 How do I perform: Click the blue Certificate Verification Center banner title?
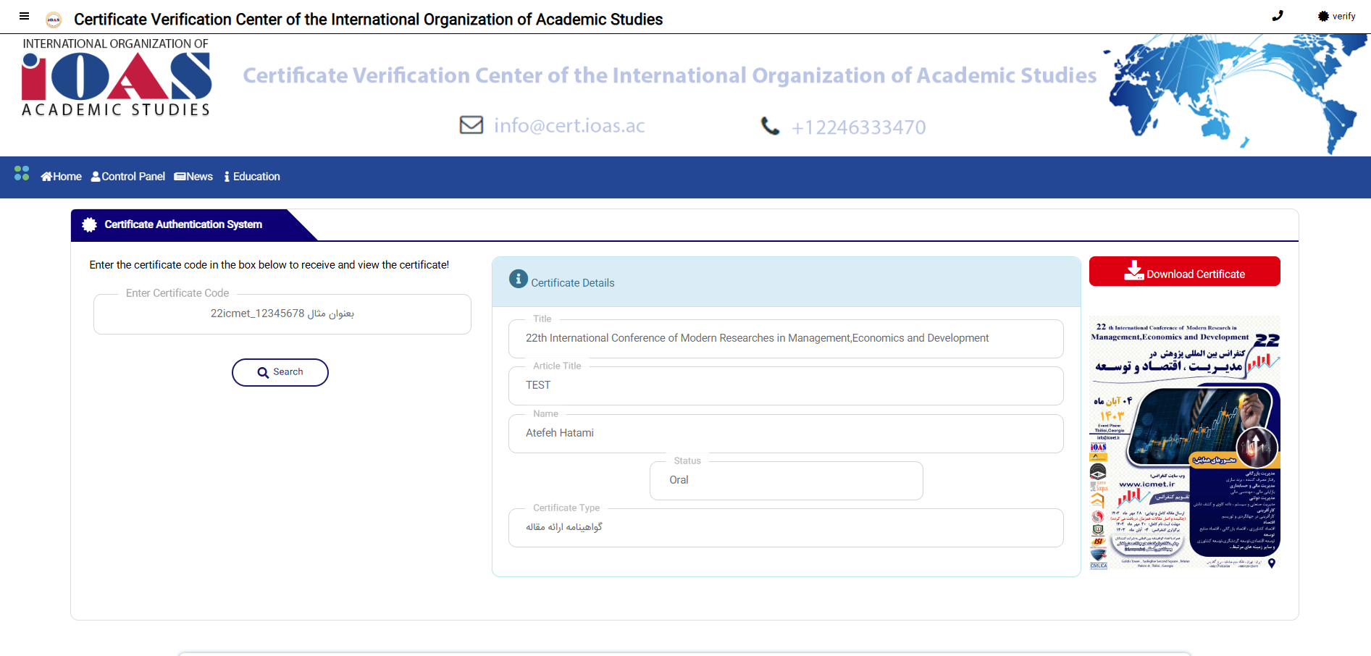point(670,75)
